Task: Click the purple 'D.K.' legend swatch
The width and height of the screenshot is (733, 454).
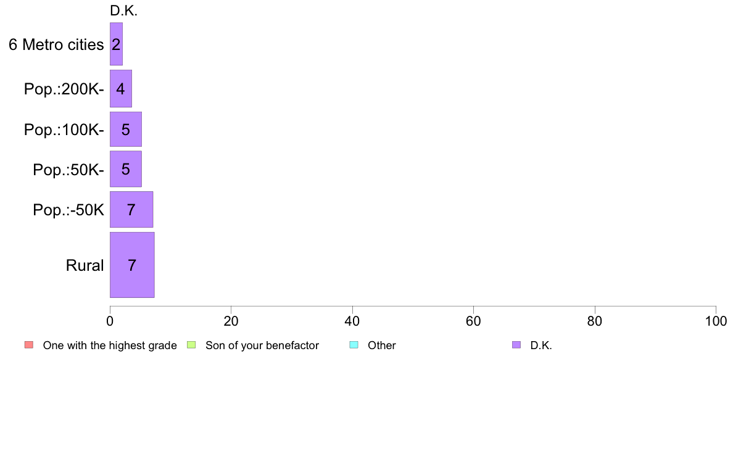Action: click(516, 345)
